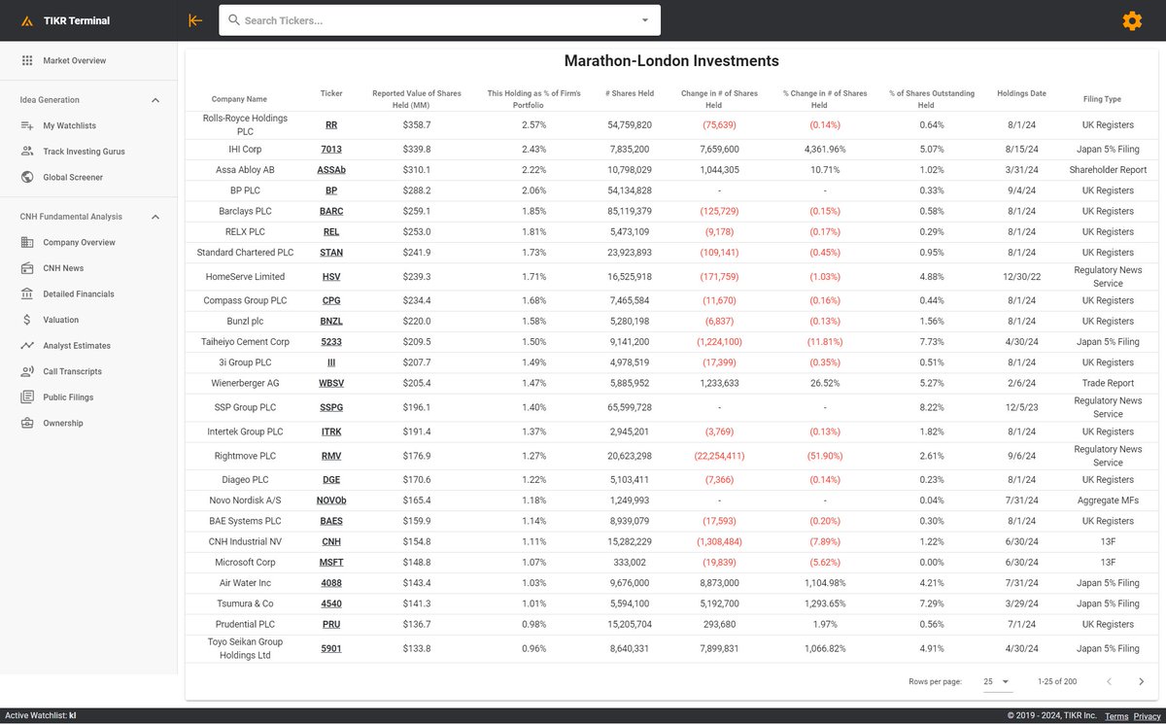Open the ticker search dropdown arrow
The width and height of the screenshot is (1166, 724).
tap(645, 20)
